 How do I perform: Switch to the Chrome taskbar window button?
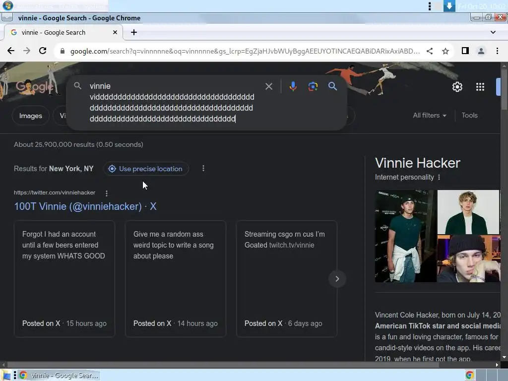click(x=59, y=376)
